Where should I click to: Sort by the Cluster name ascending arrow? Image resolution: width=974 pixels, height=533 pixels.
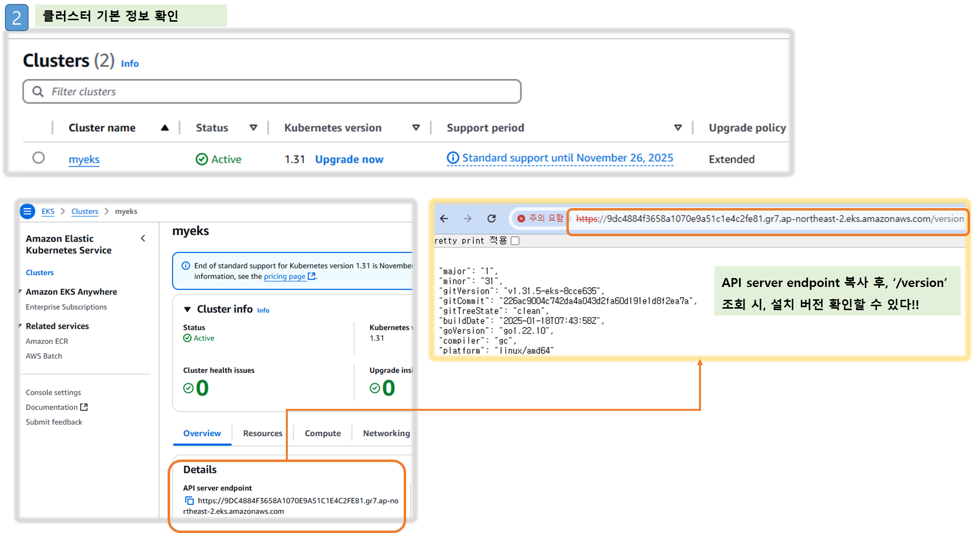coord(165,128)
